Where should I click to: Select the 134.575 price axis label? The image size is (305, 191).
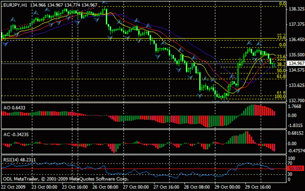click(296, 70)
